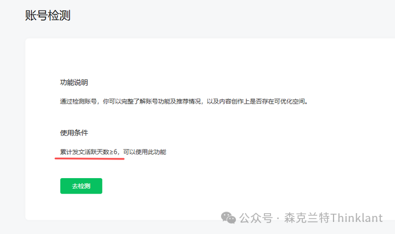Image resolution: width=395 pixels, height=234 pixels.
Task: Click the green 去检测 button
Action: [81, 186]
